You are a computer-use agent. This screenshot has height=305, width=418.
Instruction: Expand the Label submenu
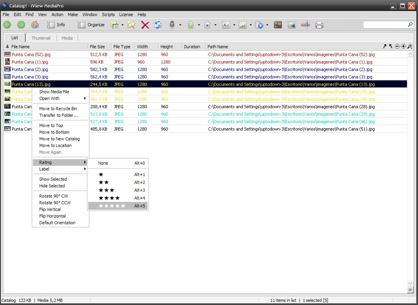[x=61, y=169]
